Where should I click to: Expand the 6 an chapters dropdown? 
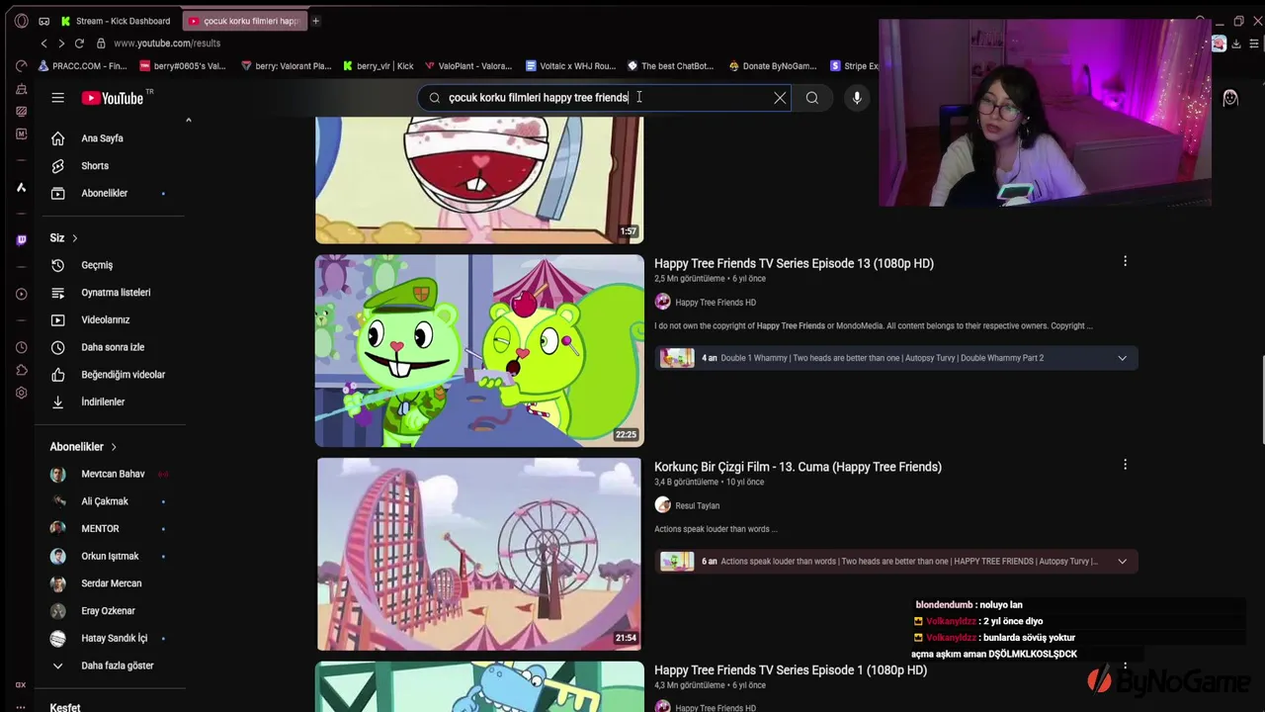click(x=1122, y=562)
